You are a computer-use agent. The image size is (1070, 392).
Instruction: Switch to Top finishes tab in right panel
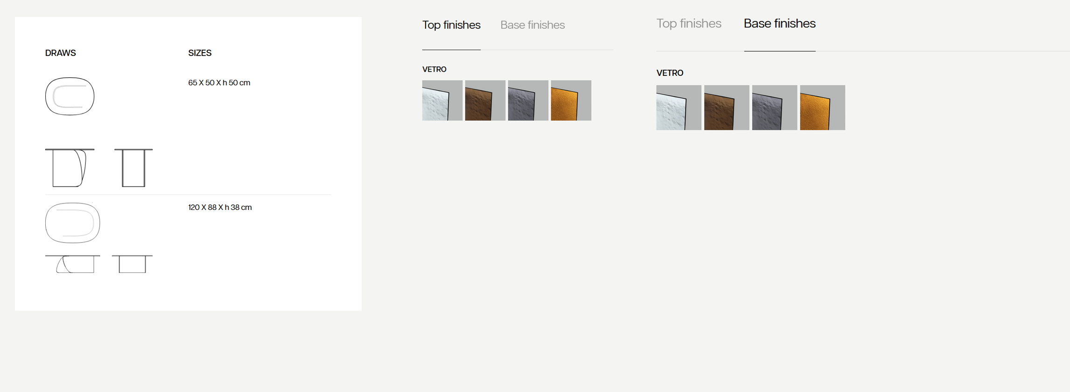689,23
